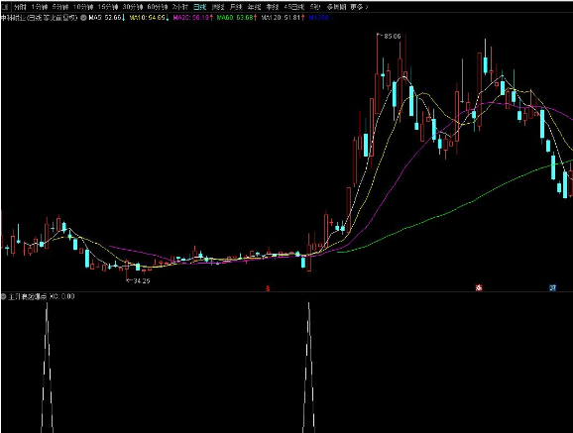
Task: Switch chart to 30分钟 period
Action: coord(132,7)
